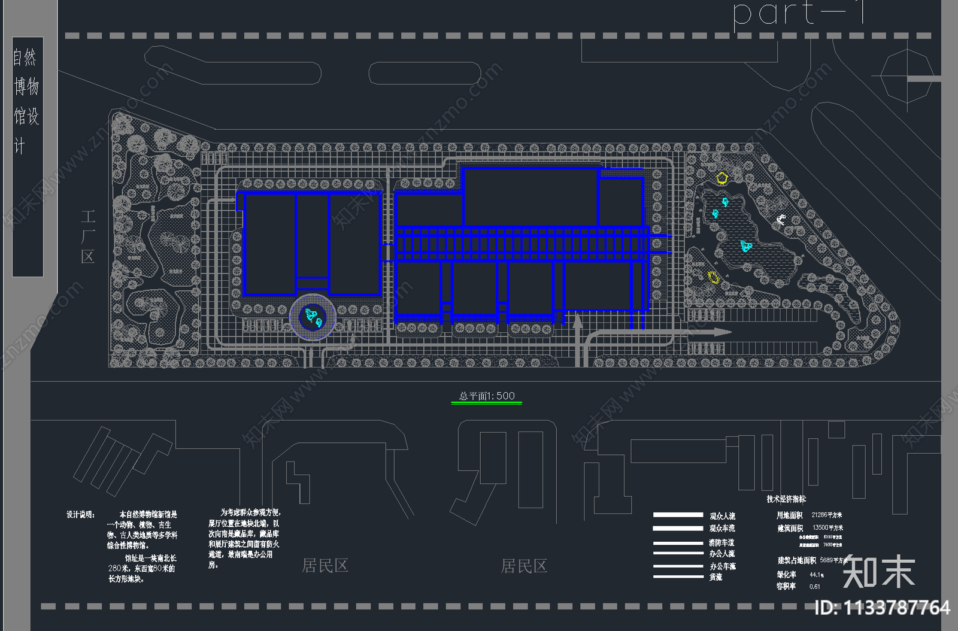Click the north compass symbol by 'part—1'
The image size is (958, 631).
click(908, 76)
